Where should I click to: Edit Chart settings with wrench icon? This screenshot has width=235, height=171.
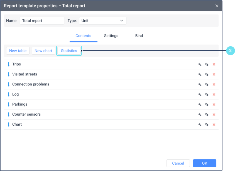200,124
